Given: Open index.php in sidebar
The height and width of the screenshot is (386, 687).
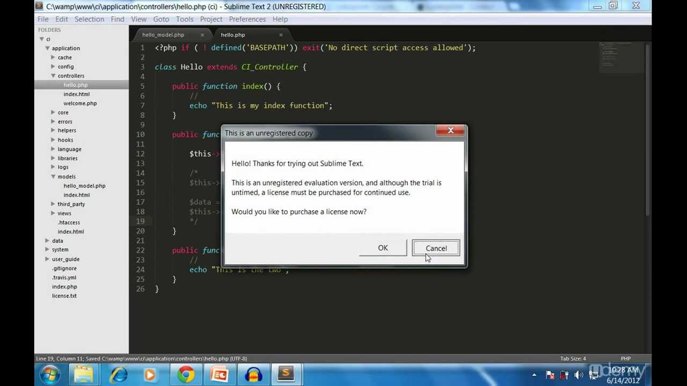Looking at the screenshot, I should (x=64, y=286).
